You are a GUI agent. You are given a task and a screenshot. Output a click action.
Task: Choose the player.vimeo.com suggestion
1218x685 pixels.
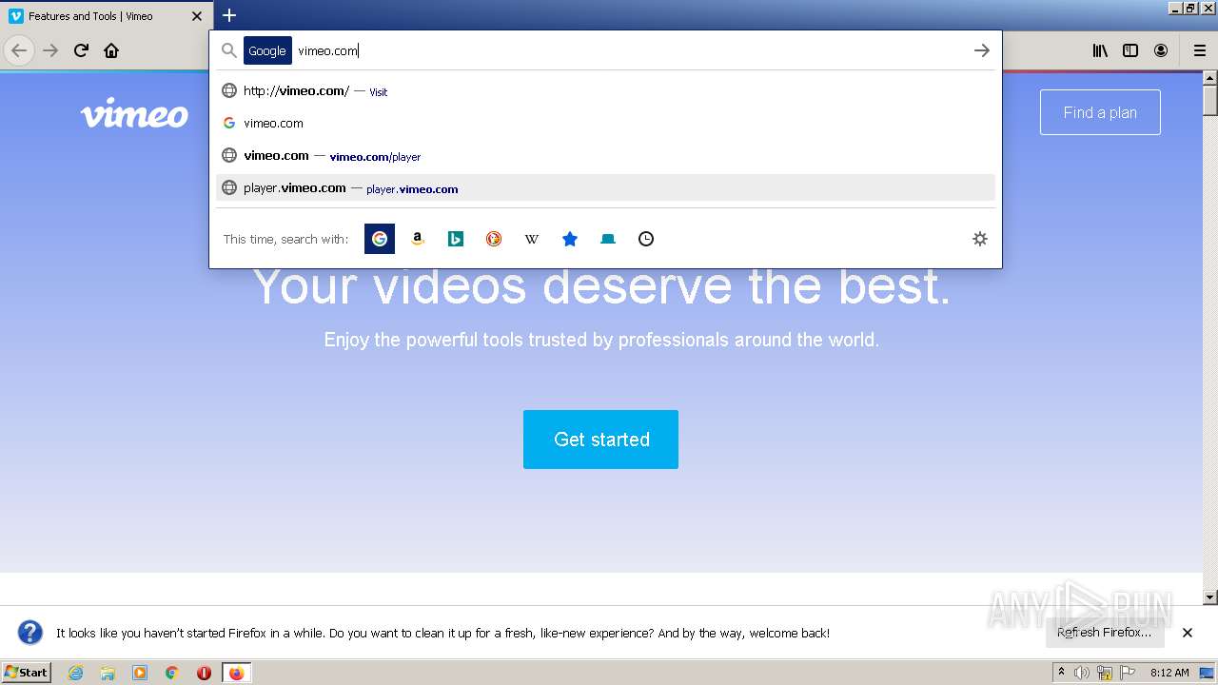click(605, 188)
